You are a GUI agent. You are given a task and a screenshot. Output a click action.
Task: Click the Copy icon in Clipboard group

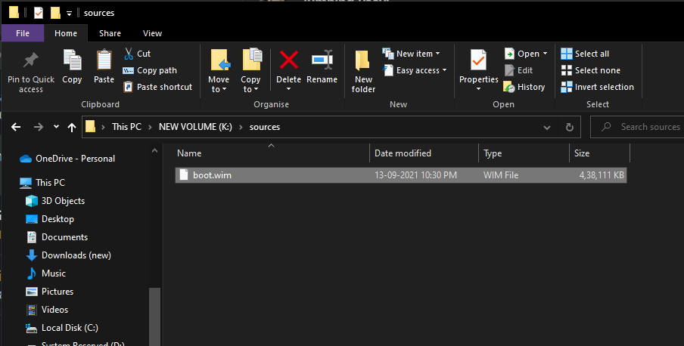pyautogui.click(x=73, y=60)
